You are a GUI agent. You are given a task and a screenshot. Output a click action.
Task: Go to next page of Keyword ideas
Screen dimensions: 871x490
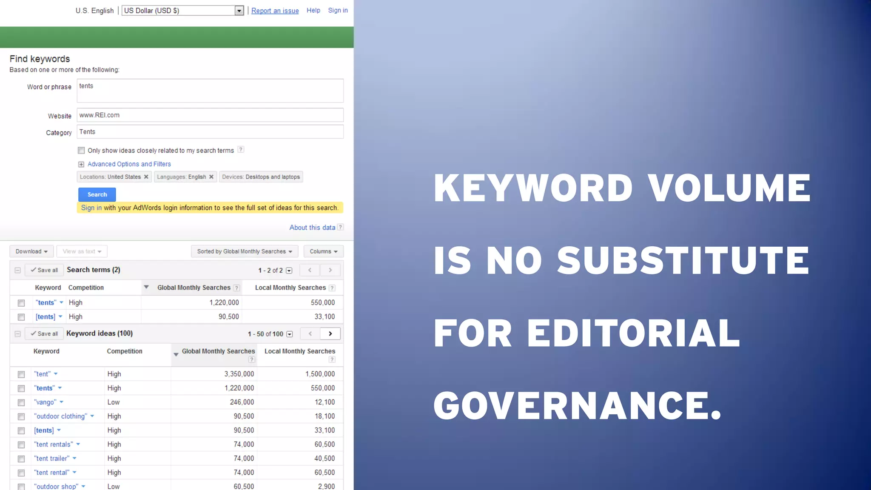pyautogui.click(x=330, y=333)
